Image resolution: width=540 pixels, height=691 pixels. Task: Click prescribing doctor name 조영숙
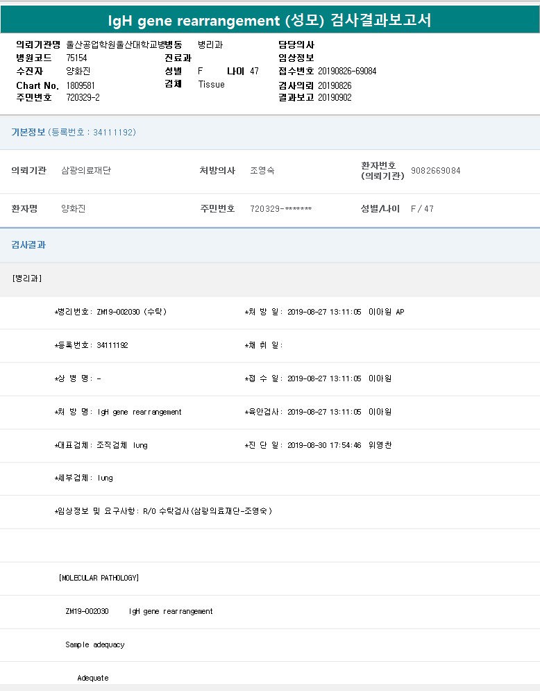click(x=262, y=171)
